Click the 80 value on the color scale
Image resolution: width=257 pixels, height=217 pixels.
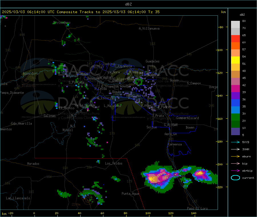(244, 21)
